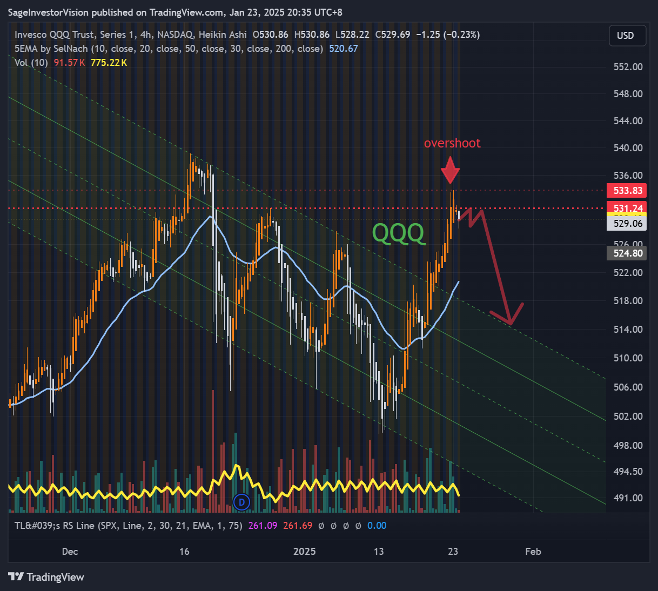The width and height of the screenshot is (658, 591).
Task: Click the O530.86 open value
Action: (x=271, y=35)
